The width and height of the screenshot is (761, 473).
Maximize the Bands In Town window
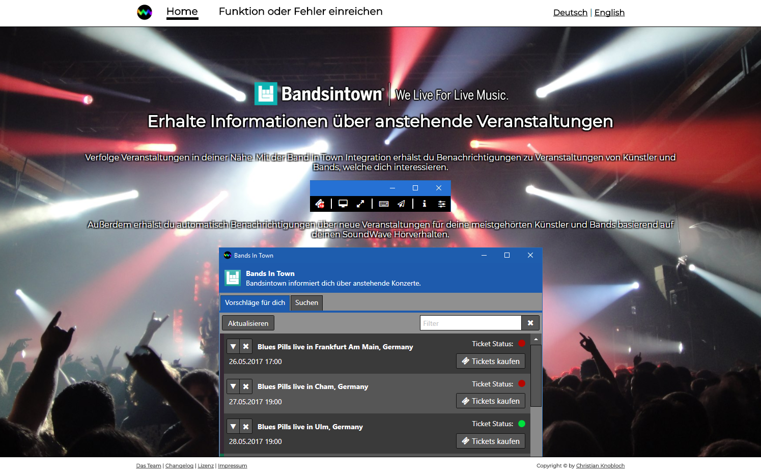(507, 255)
